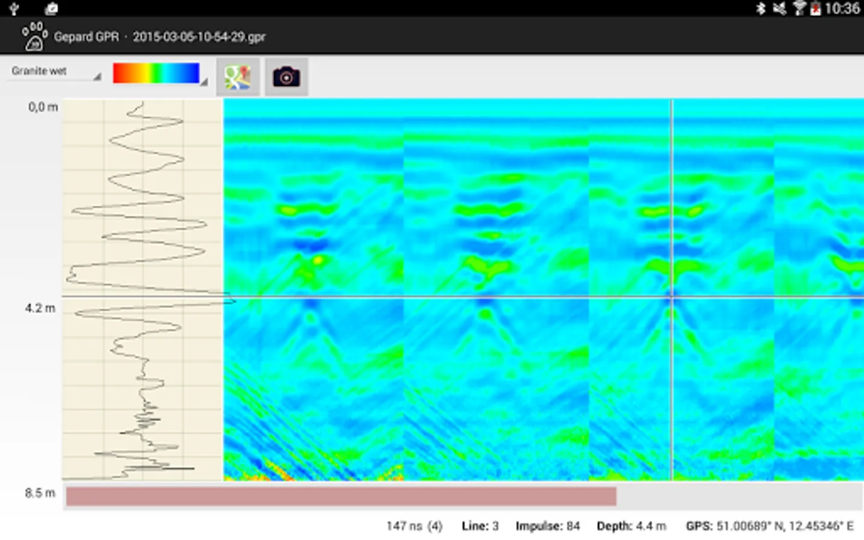
Task: Tap the GPS coordinates readout
Action: 770,526
